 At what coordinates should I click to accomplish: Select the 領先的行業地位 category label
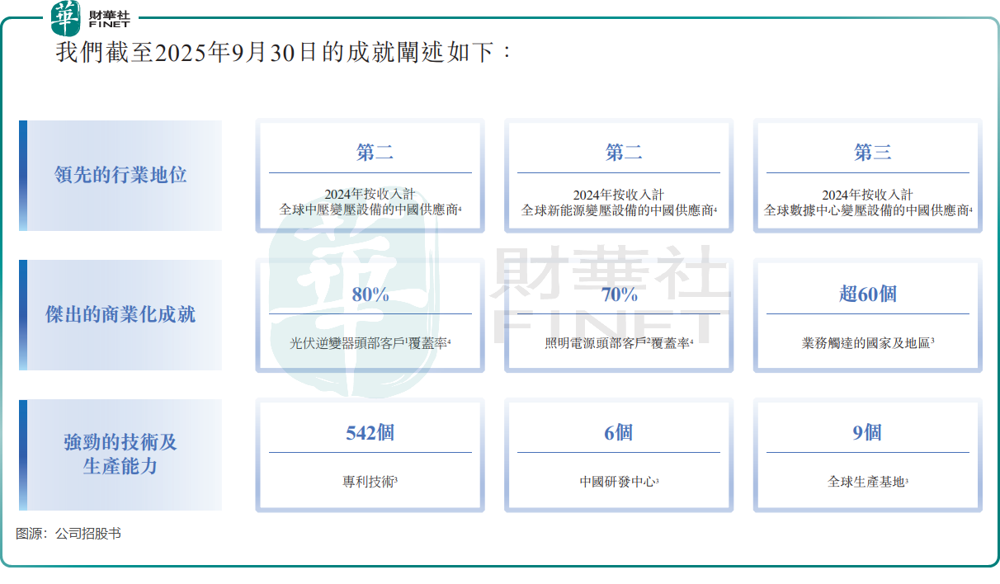pos(120,175)
